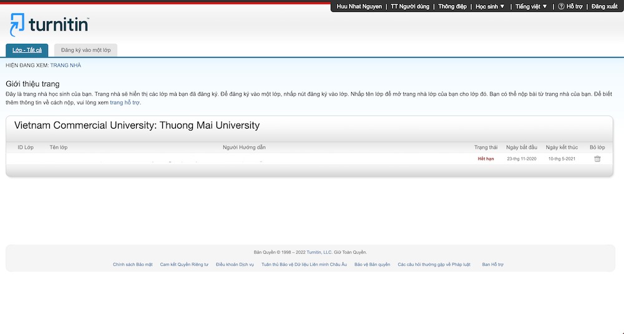The image size is (624, 334).
Task: Switch to Đăng ký vào một lớp tab
Action: (85, 50)
